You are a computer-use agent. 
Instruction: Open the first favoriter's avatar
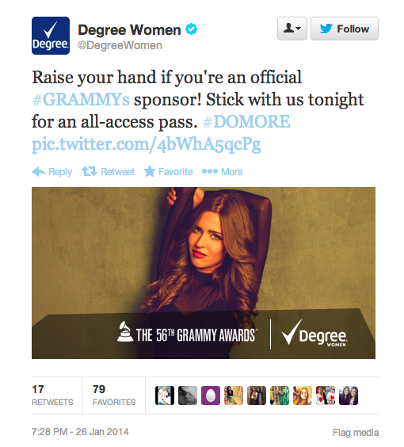pos(165,395)
